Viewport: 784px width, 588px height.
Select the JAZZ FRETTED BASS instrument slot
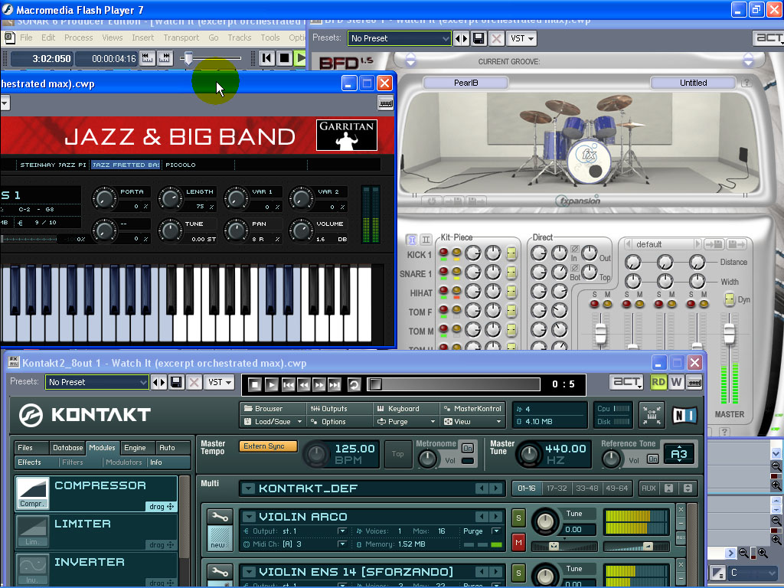pyautogui.click(x=126, y=165)
